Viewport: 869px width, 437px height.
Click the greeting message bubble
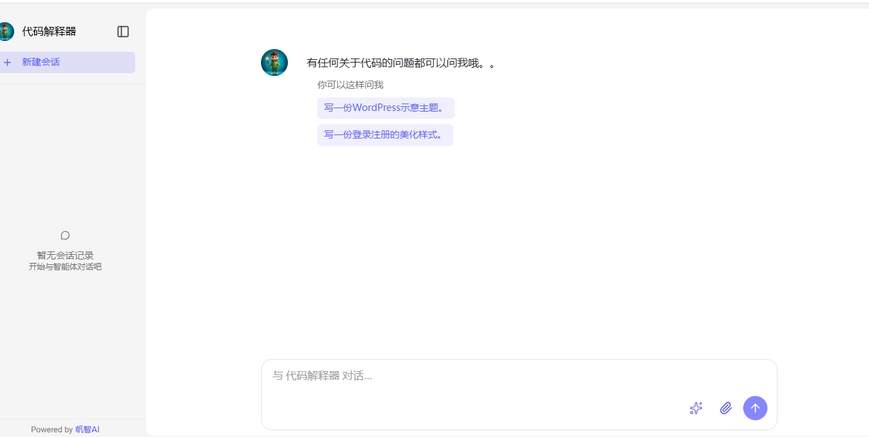[x=400, y=62]
